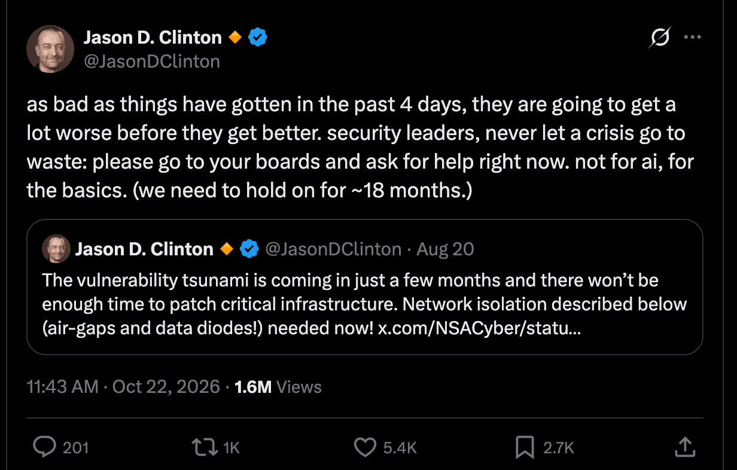Click the @JasonDClinton handle under the name
Screen dimensions: 737x470
coord(152,61)
